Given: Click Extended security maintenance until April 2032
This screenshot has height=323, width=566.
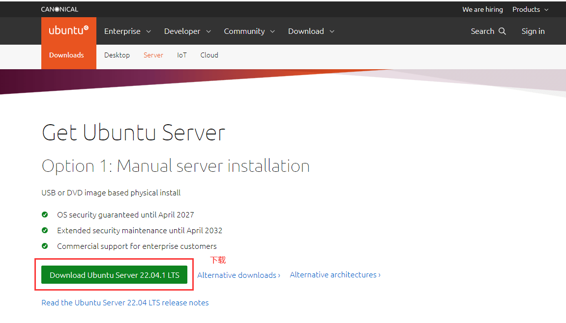Looking at the screenshot, I should point(140,230).
